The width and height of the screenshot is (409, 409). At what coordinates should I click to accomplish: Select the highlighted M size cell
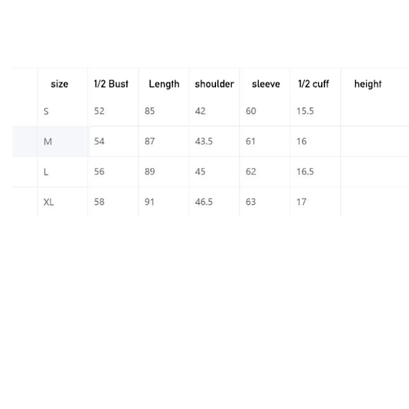63,142
